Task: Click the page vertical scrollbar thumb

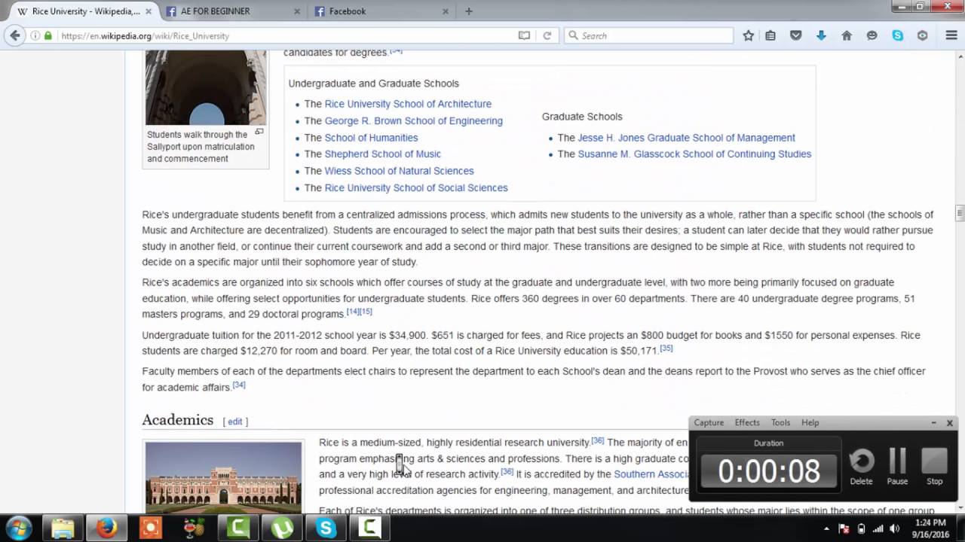Action: (x=960, y=213)
